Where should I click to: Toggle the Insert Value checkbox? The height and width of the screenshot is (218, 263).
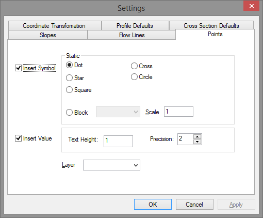[x=18, y=138]
